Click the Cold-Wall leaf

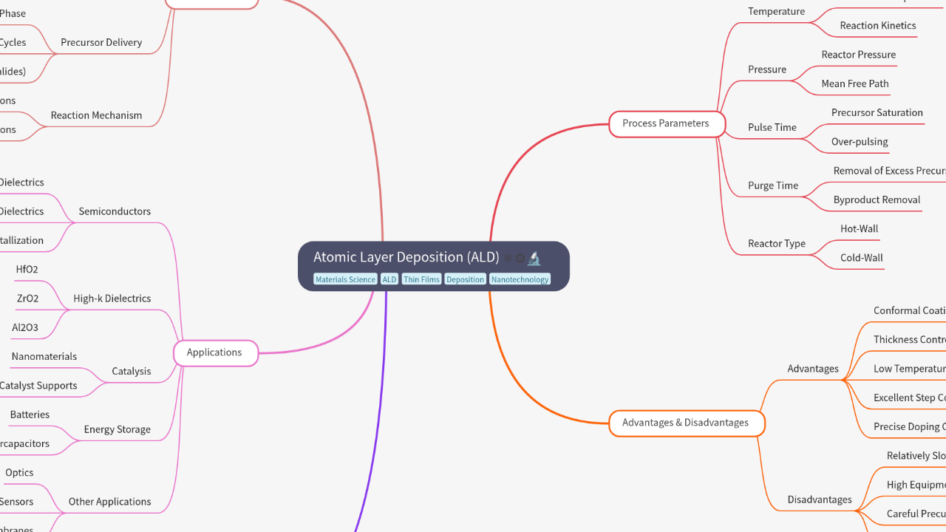[862, 258]
